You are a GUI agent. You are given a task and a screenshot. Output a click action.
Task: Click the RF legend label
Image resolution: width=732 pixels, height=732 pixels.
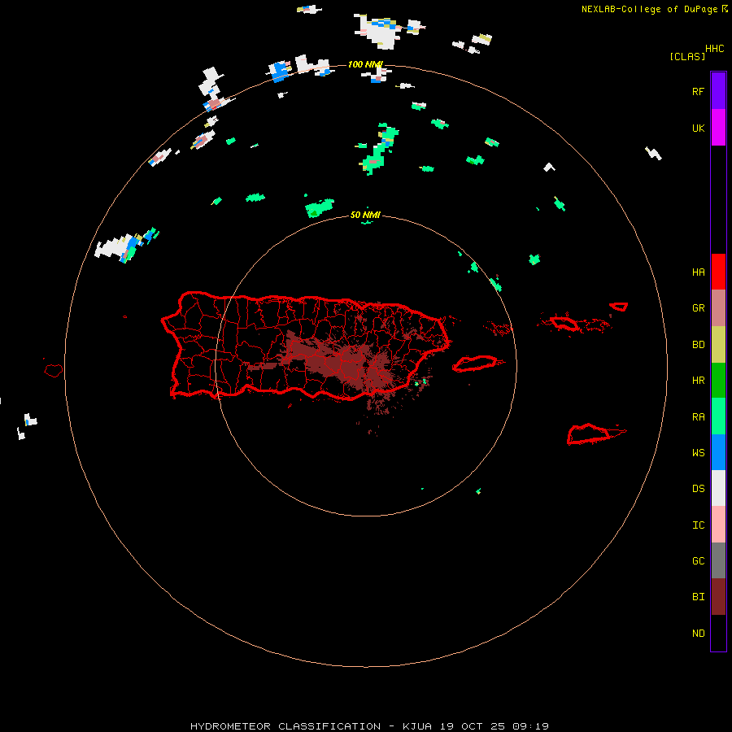coord(698,91)
